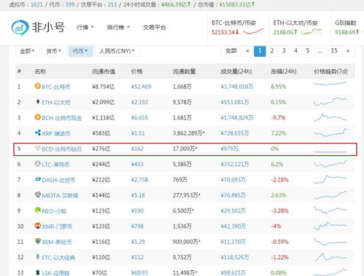Screen dimensions: 364x276
Task: Jump to page 15
Action: [334, 51]
